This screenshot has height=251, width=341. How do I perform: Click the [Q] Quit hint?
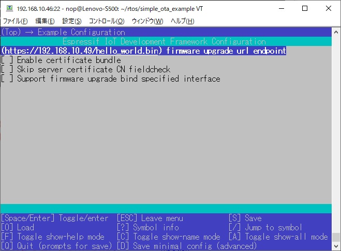tap(56, 246)
